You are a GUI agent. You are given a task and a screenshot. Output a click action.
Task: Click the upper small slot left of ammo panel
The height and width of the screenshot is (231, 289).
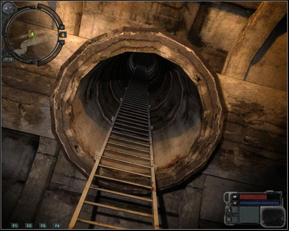pos(235,210)
